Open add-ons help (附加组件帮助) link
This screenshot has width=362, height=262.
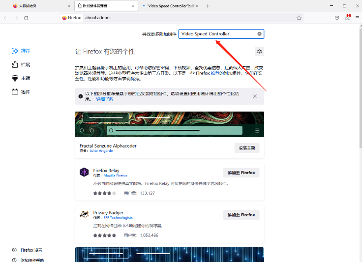28,260
